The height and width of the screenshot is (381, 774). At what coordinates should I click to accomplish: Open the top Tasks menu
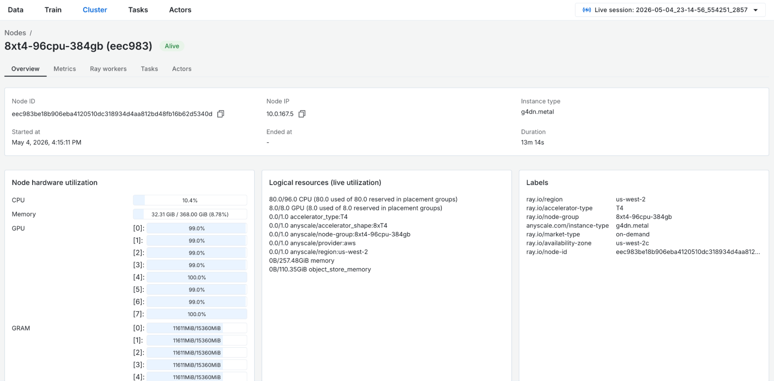click(138, 10)
